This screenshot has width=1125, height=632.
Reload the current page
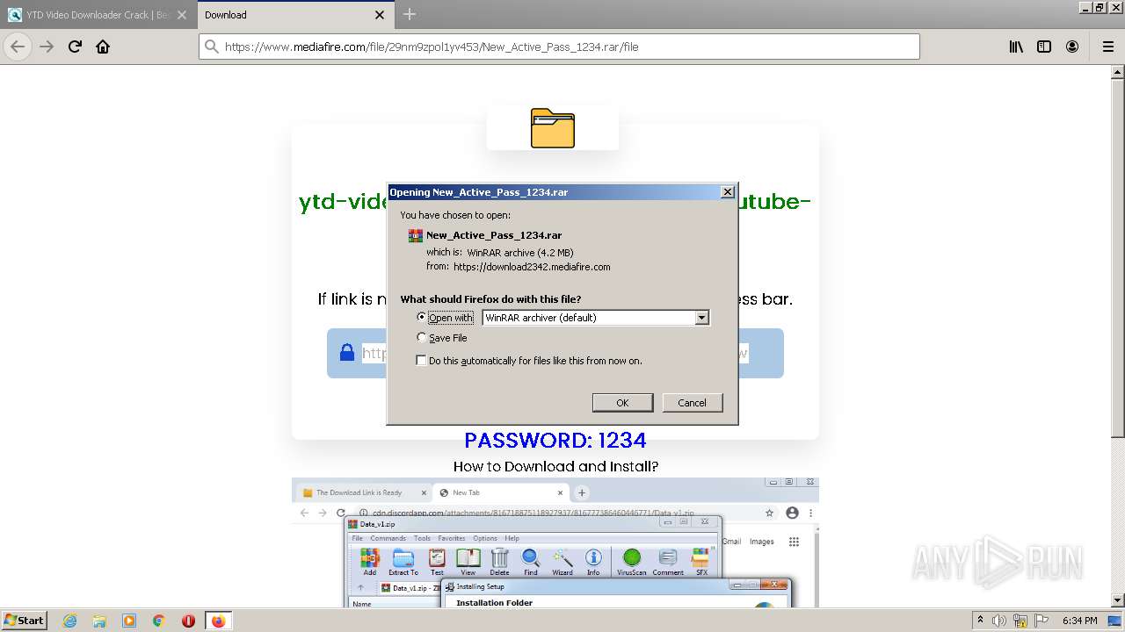(x=75, y=47)
